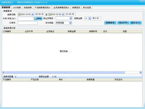
Task: Click the 暂无信息 placeholder text
Action: click(66, 51)
